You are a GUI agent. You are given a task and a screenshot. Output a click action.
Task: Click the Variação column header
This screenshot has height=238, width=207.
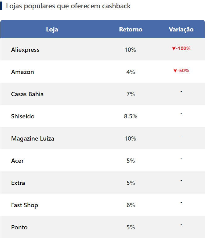pos(181,29)
